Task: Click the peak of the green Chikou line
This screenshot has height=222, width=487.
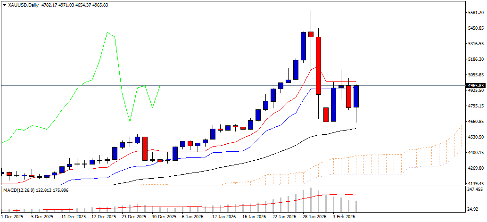Action: [x=107, y=33]
